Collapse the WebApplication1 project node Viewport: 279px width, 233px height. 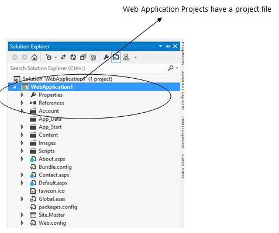tap(14, 87)
